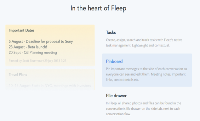The width and height of the screenshot is (200, 121).
Task: Click the 23.August Beta launch line
Action: [28, 47]
